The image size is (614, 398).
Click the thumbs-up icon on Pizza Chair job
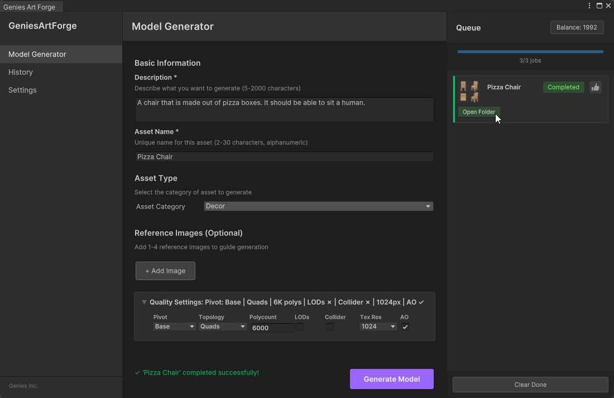pyautogui.click(x=596, y=87)
